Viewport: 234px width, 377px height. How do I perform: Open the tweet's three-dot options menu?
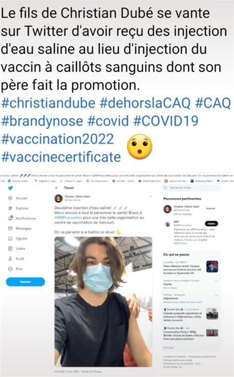pos(151,197)
